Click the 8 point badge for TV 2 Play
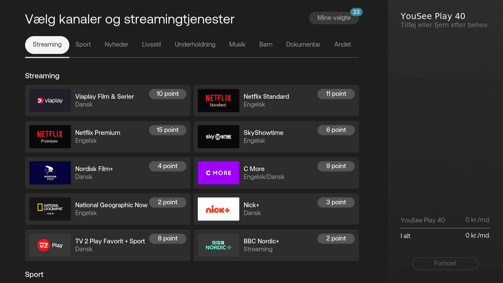Screen dimensions: 503x283 168,238
